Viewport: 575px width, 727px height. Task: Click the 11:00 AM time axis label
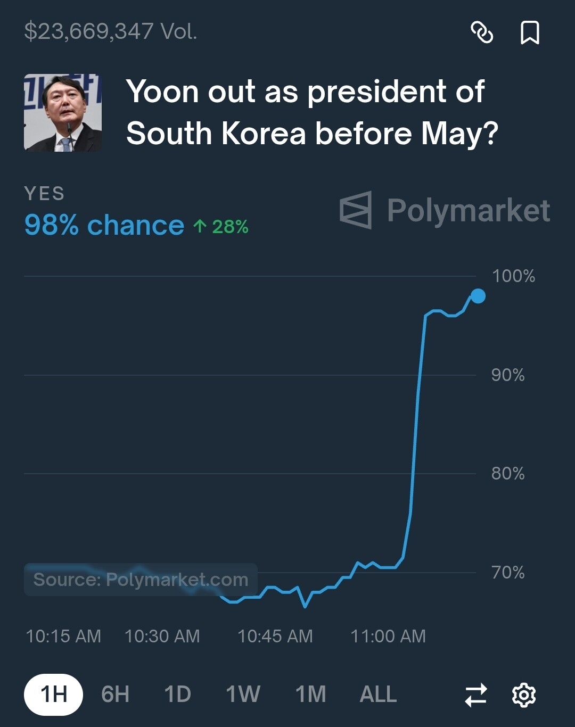(x=388, y=636)
